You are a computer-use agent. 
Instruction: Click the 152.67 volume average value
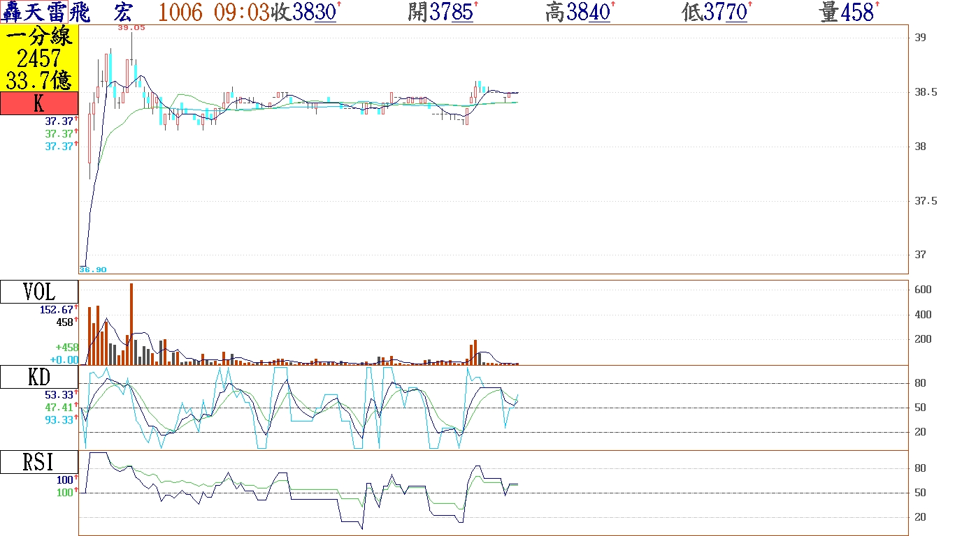coord(58,310)
